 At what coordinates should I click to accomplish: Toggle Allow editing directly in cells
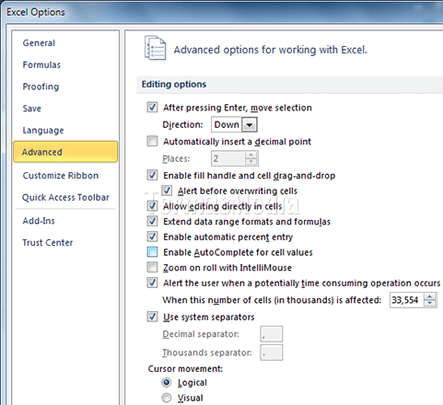coord(152,205)
